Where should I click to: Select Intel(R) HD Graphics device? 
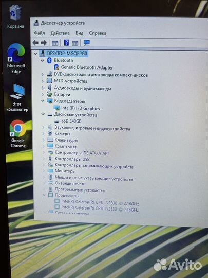pos(81,108)
